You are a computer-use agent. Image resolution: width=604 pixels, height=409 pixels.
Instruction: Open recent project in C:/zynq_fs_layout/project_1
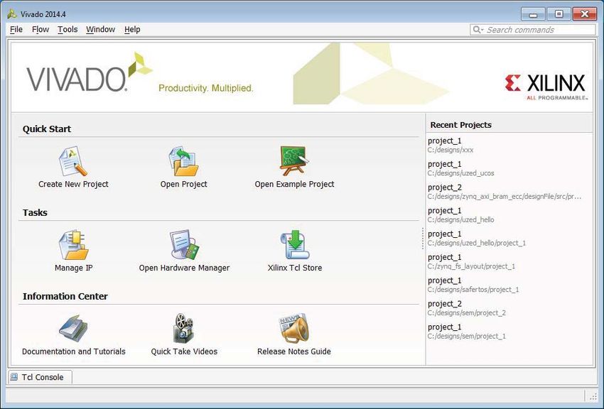[x=509, y=261]
